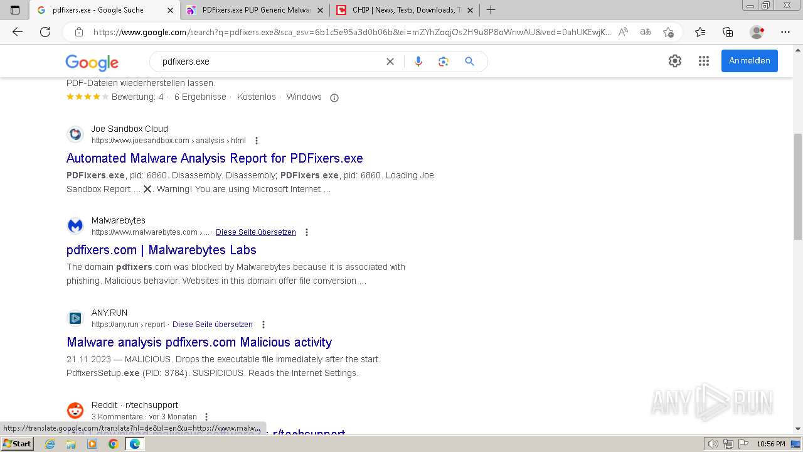The height and width of the screenshot is (452, 803).
Task: Click the page vertical scrollbar thumb
Action: click(x=798, y=186)
